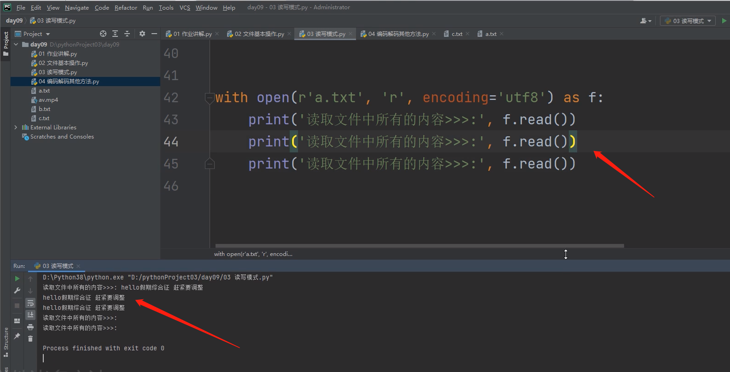Toggle soft-wrap in console output
This screenshot has width=730, height=372.
30,303
